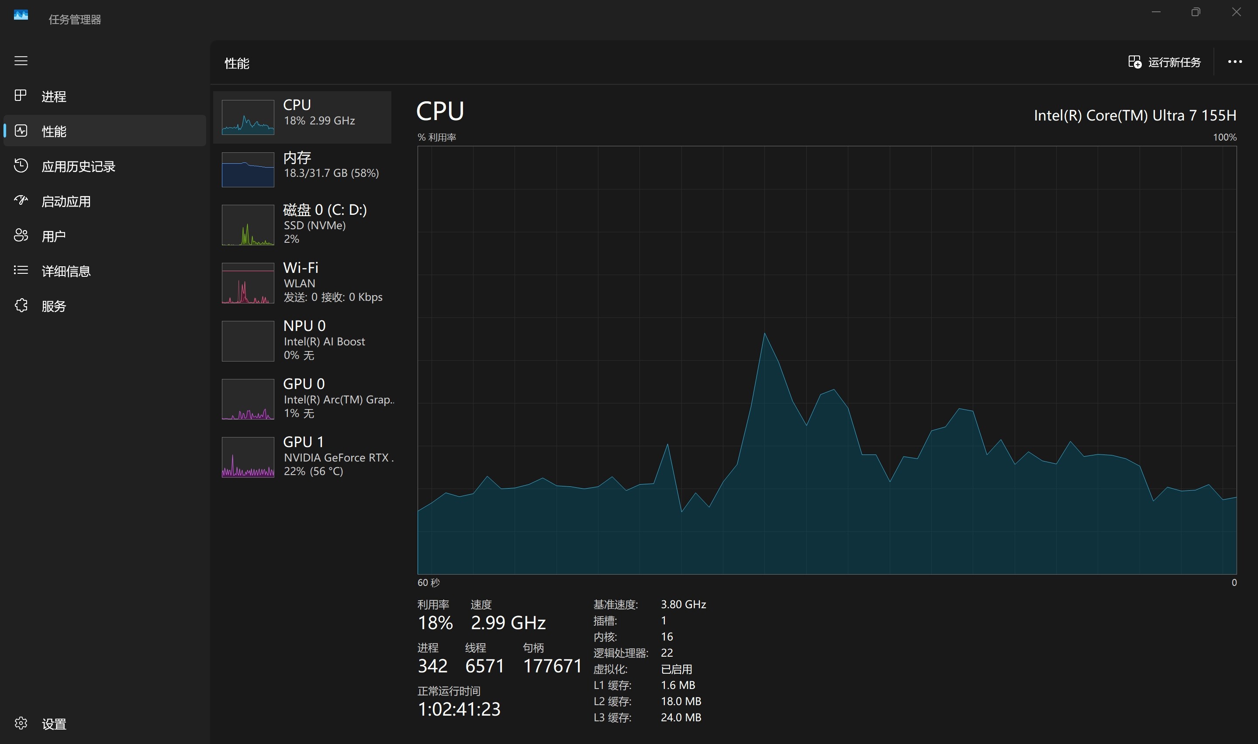Click the L1 cache value 1.6 MB

tap(678, 685)
